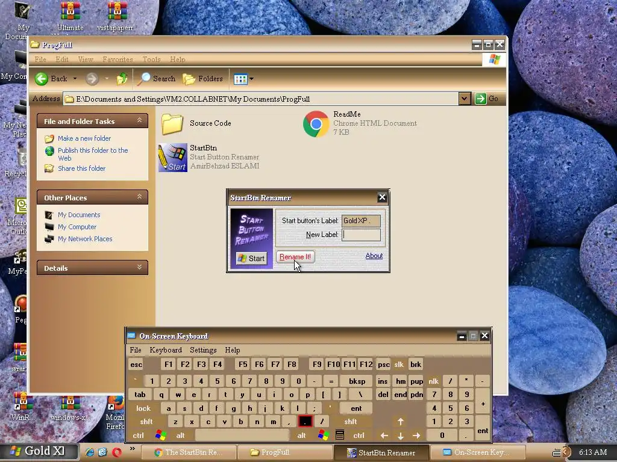Select the ReadMe Chrome document icon
The height and width of the screenshot is (462, 617).
[x=316, y=124]
